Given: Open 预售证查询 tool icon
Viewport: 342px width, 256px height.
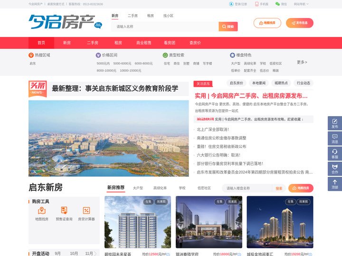Looking at the screenshot, I should (x=64, y=210).
